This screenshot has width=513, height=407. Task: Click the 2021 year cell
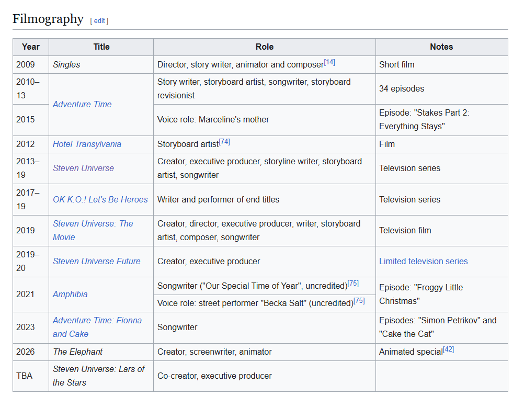pyautogui.click(x=31, y=295)
